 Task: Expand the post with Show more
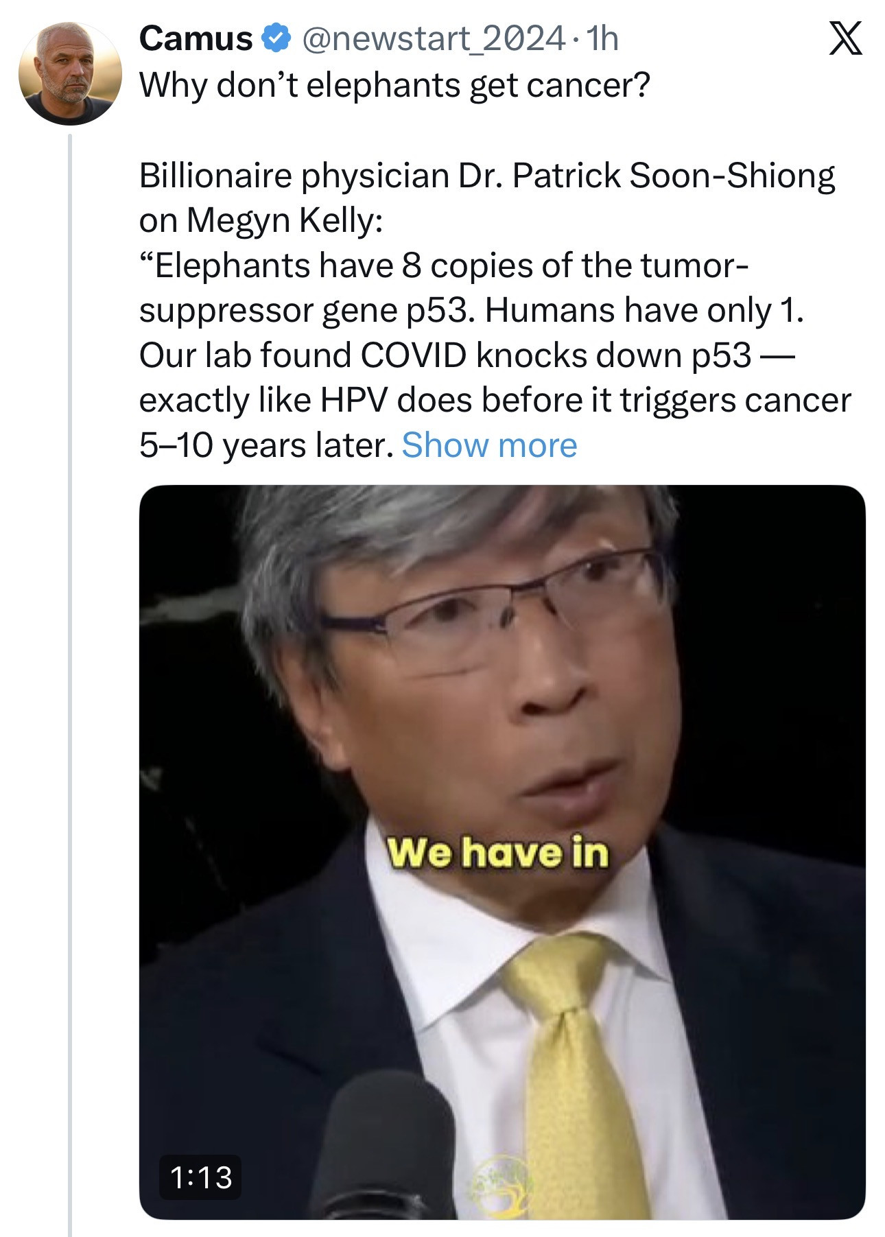pyautogui.click(x=489, y=446)
